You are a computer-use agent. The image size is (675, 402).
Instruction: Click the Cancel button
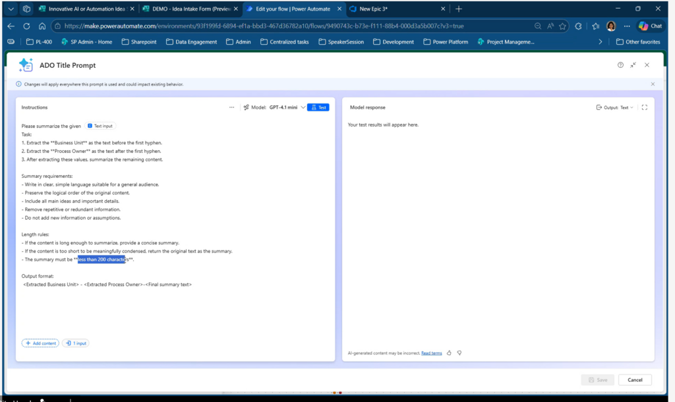[635, 380]
